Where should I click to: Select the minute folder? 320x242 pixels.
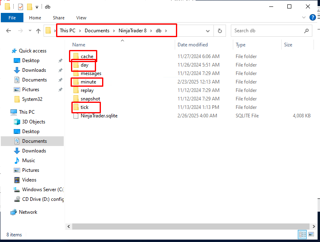click(x=88, y=82)
